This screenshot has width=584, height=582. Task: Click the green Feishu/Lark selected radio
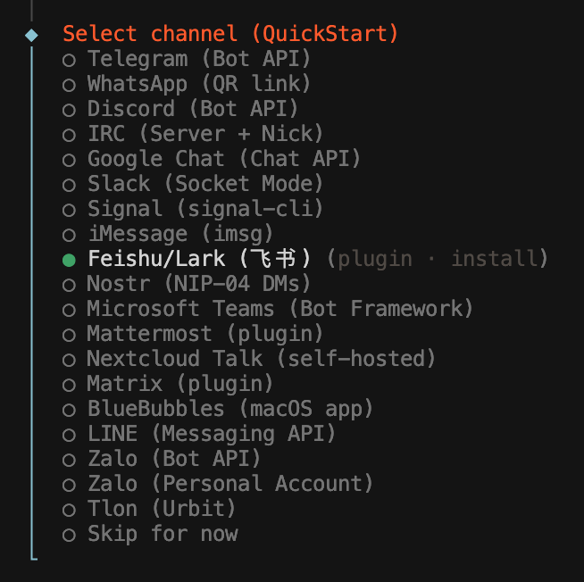69,260
